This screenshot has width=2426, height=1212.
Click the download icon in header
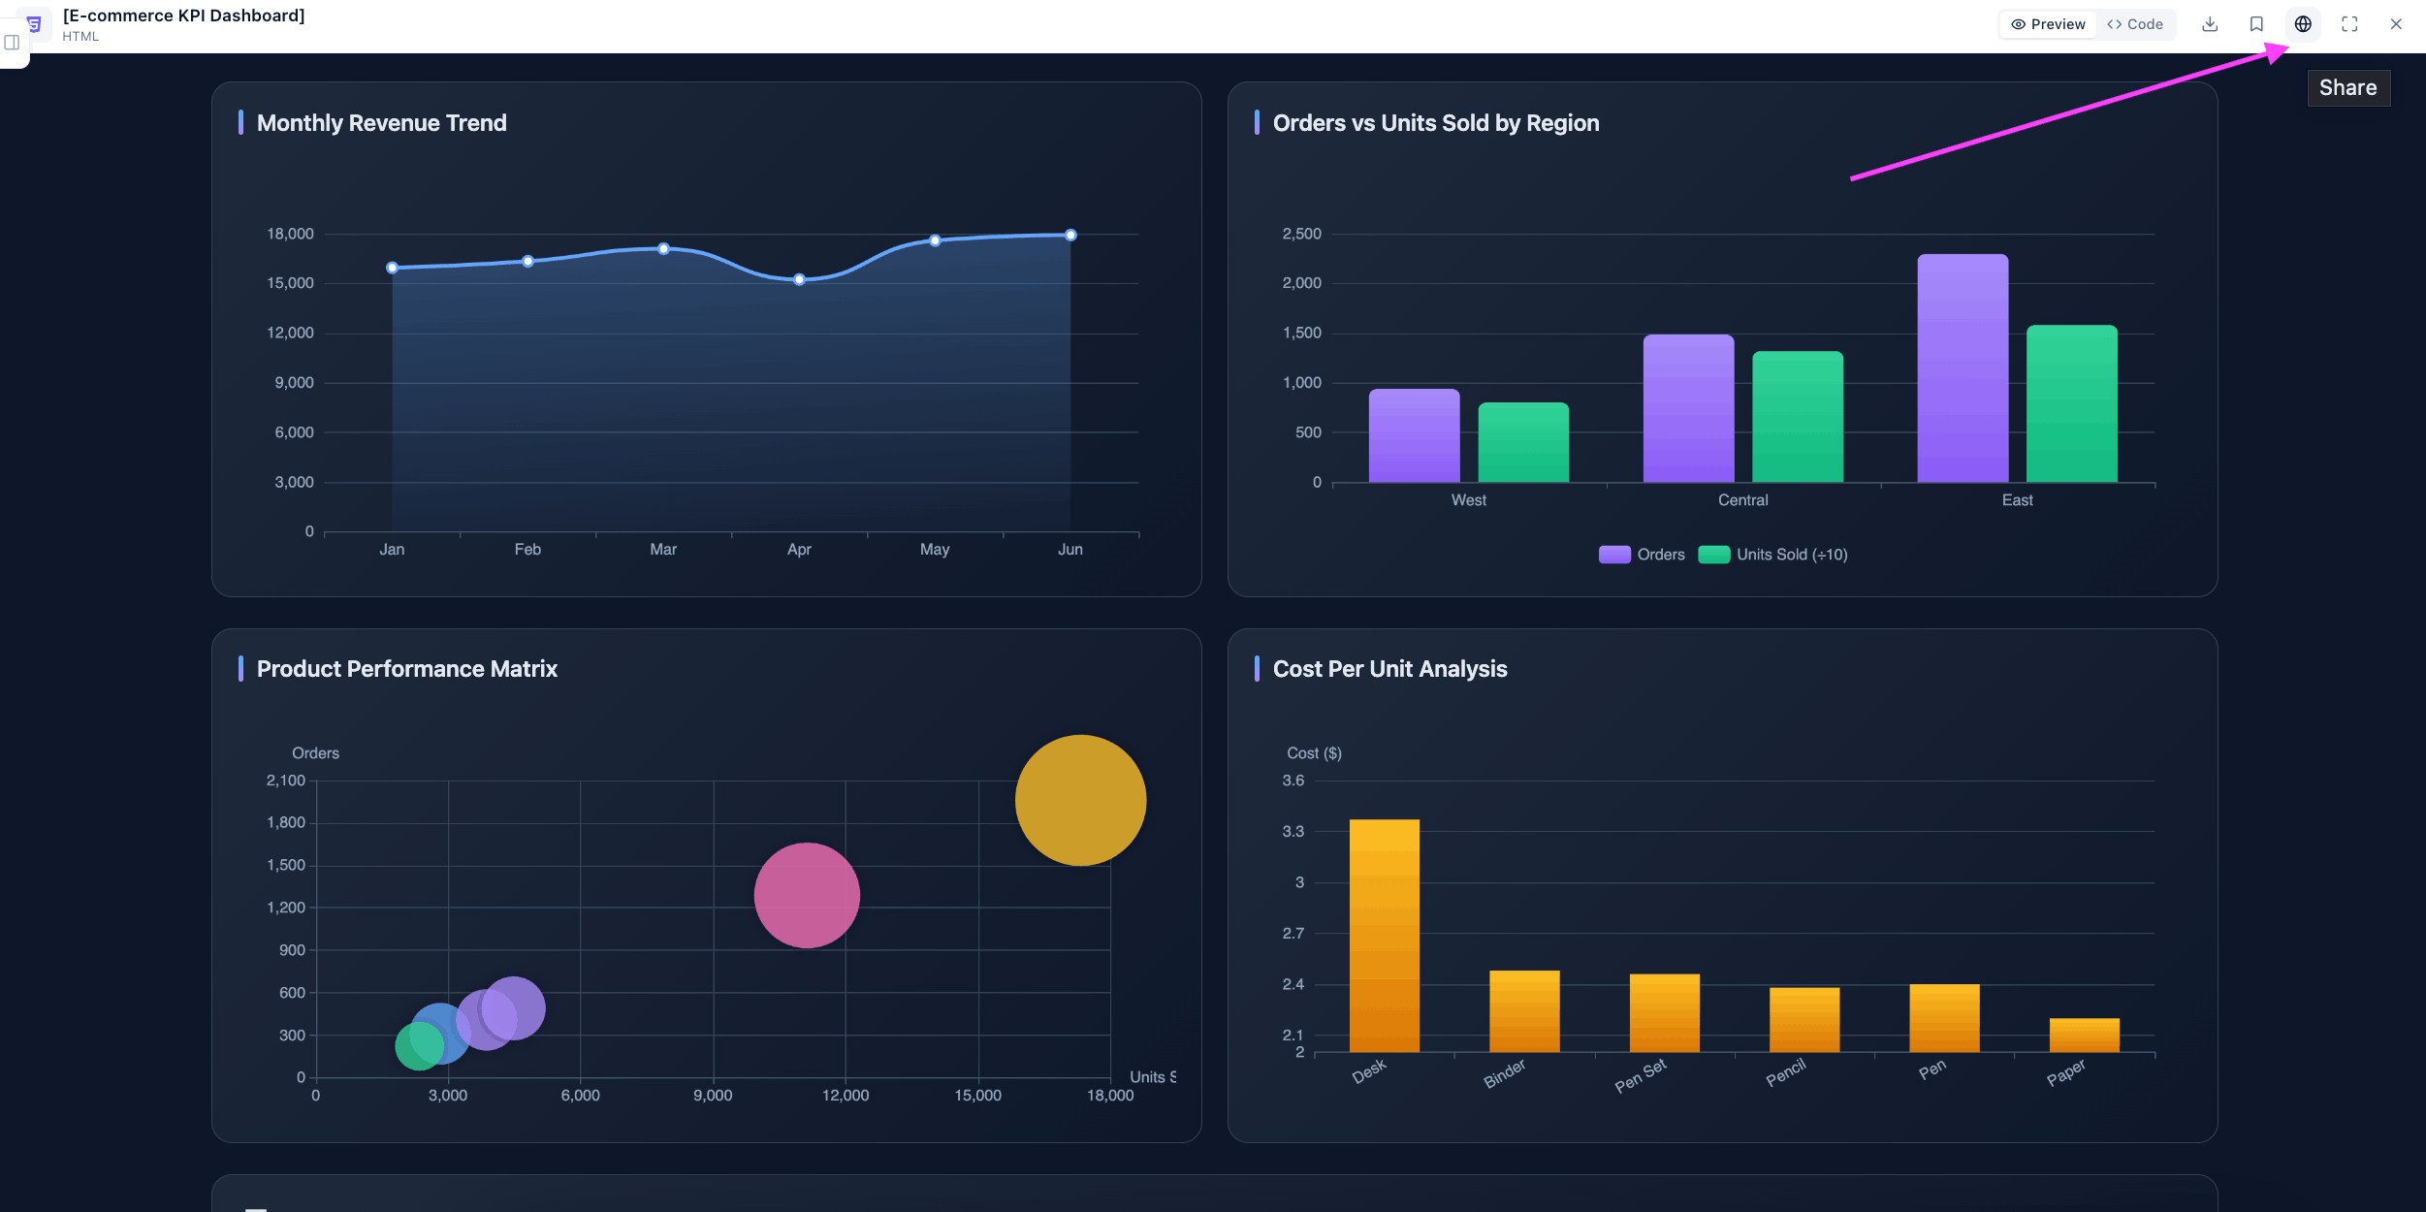click(2210, 24)
